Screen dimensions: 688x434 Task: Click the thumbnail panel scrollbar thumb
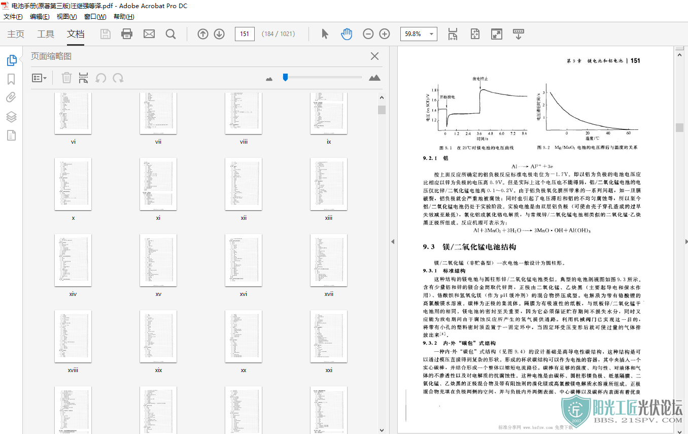click(382, 110)
